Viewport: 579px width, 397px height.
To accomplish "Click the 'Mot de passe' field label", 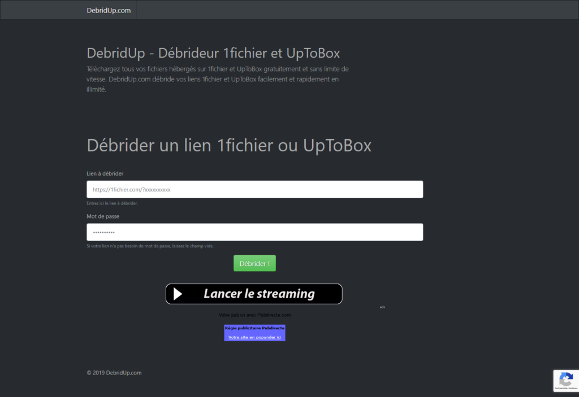I will point(103,216).
